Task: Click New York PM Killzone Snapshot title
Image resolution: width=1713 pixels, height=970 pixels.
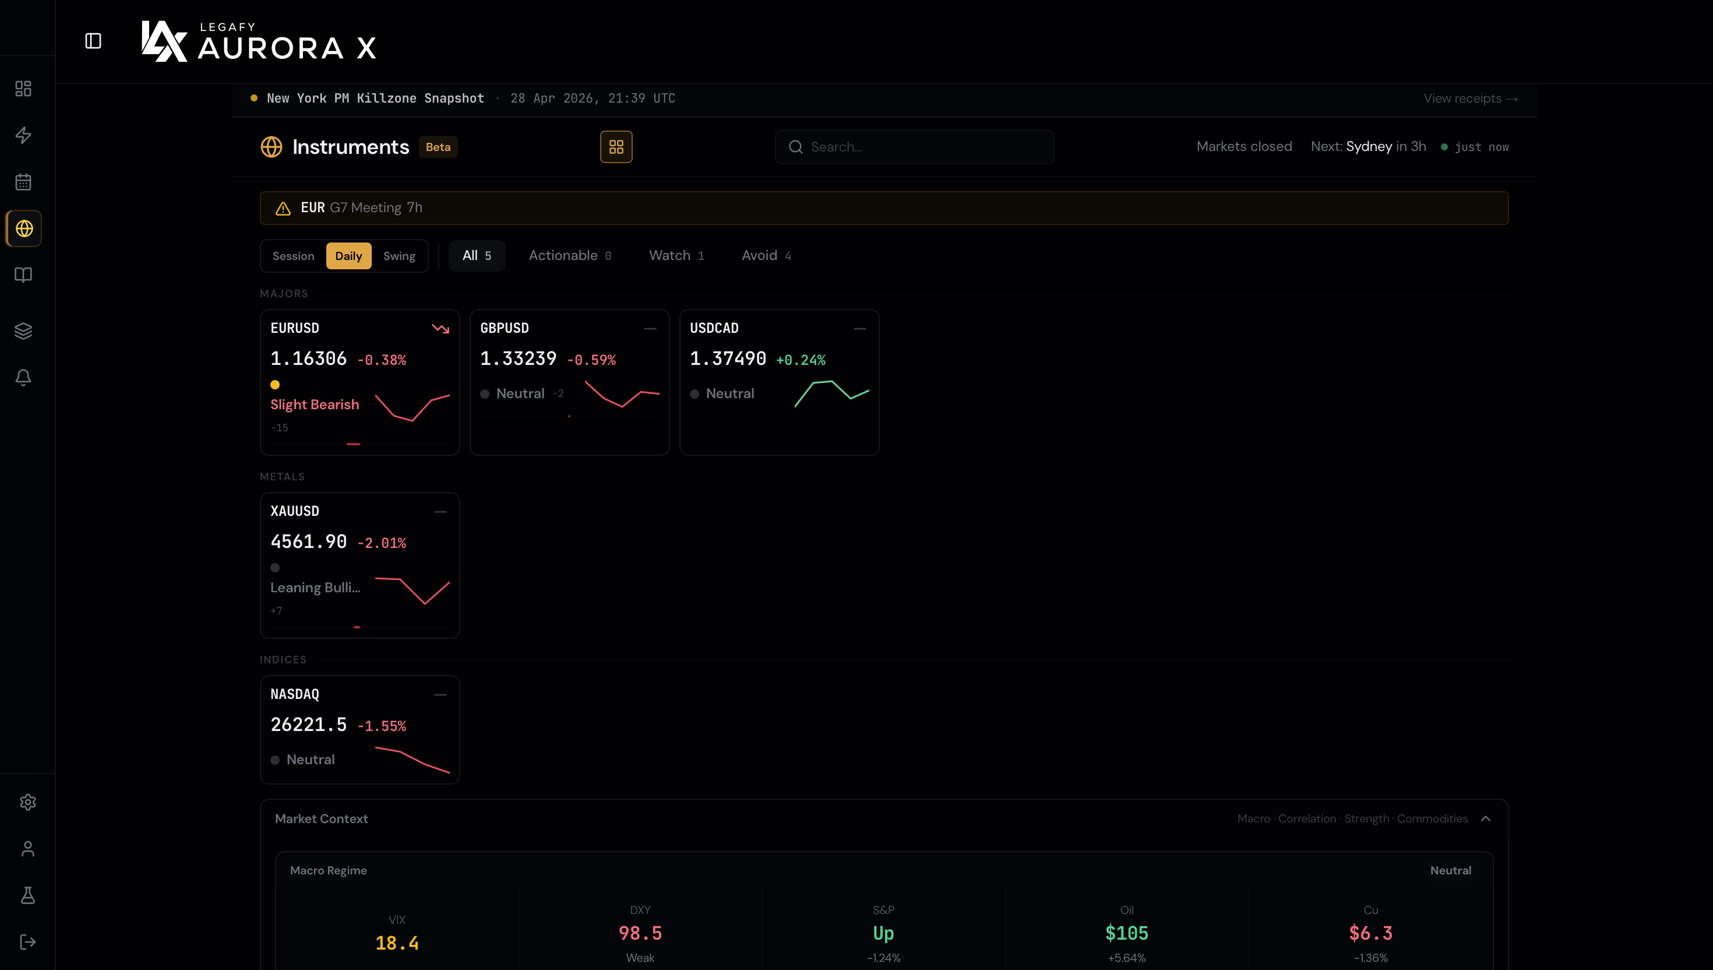Action: [375, 99]
